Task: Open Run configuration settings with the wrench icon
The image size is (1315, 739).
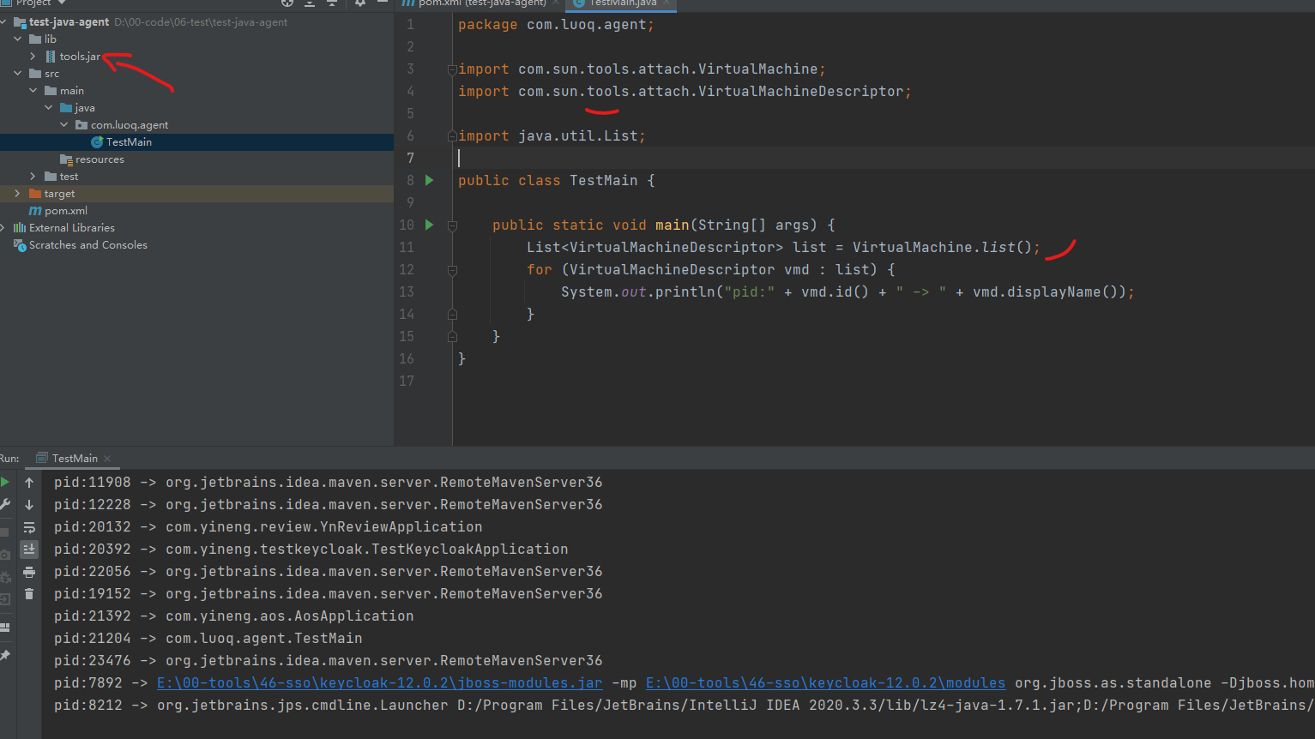Action: point(5,504)
